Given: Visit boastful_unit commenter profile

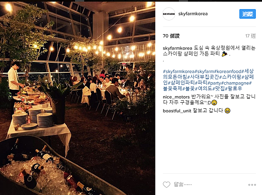Looking at the screenshot, I should 177,111.
